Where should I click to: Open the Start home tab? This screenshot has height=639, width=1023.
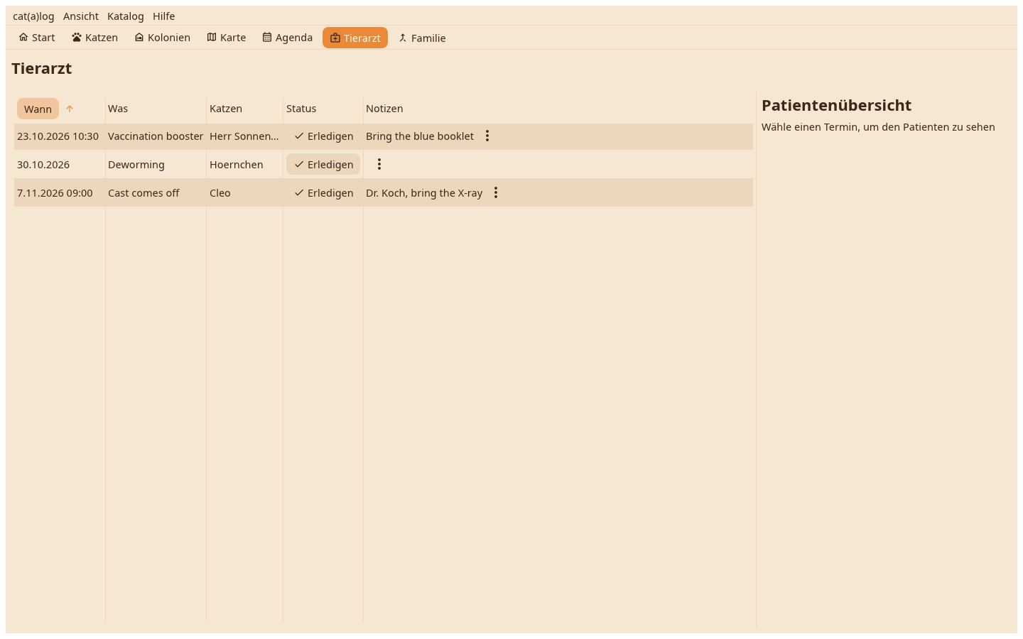point(37,38)
